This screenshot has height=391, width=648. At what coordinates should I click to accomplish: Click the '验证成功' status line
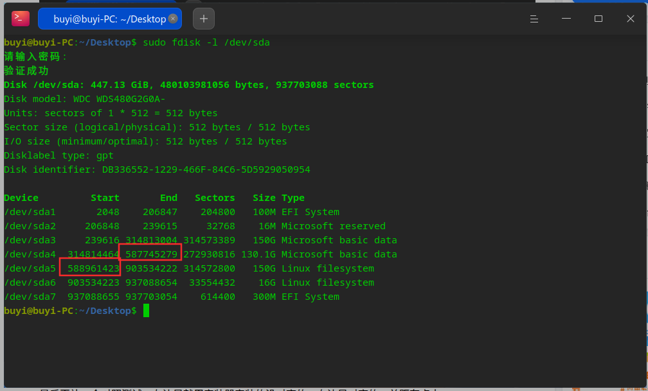tap(26, 71)
